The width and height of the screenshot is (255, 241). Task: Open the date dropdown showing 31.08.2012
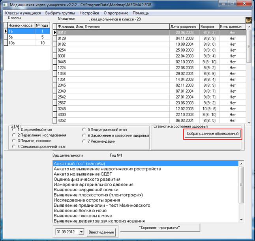coord(81,232)
